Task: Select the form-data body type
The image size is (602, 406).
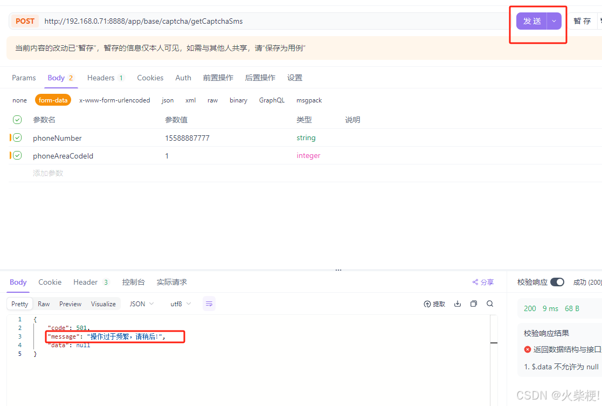Action: click(x=53, y=100)
